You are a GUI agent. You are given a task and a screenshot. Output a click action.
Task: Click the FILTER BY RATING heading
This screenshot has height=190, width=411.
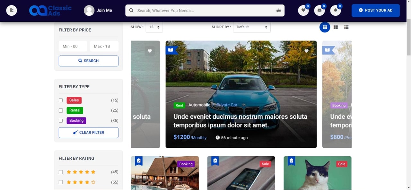[x=76, y=159]
